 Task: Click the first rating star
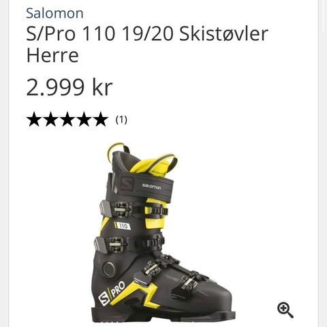[34, 119]
